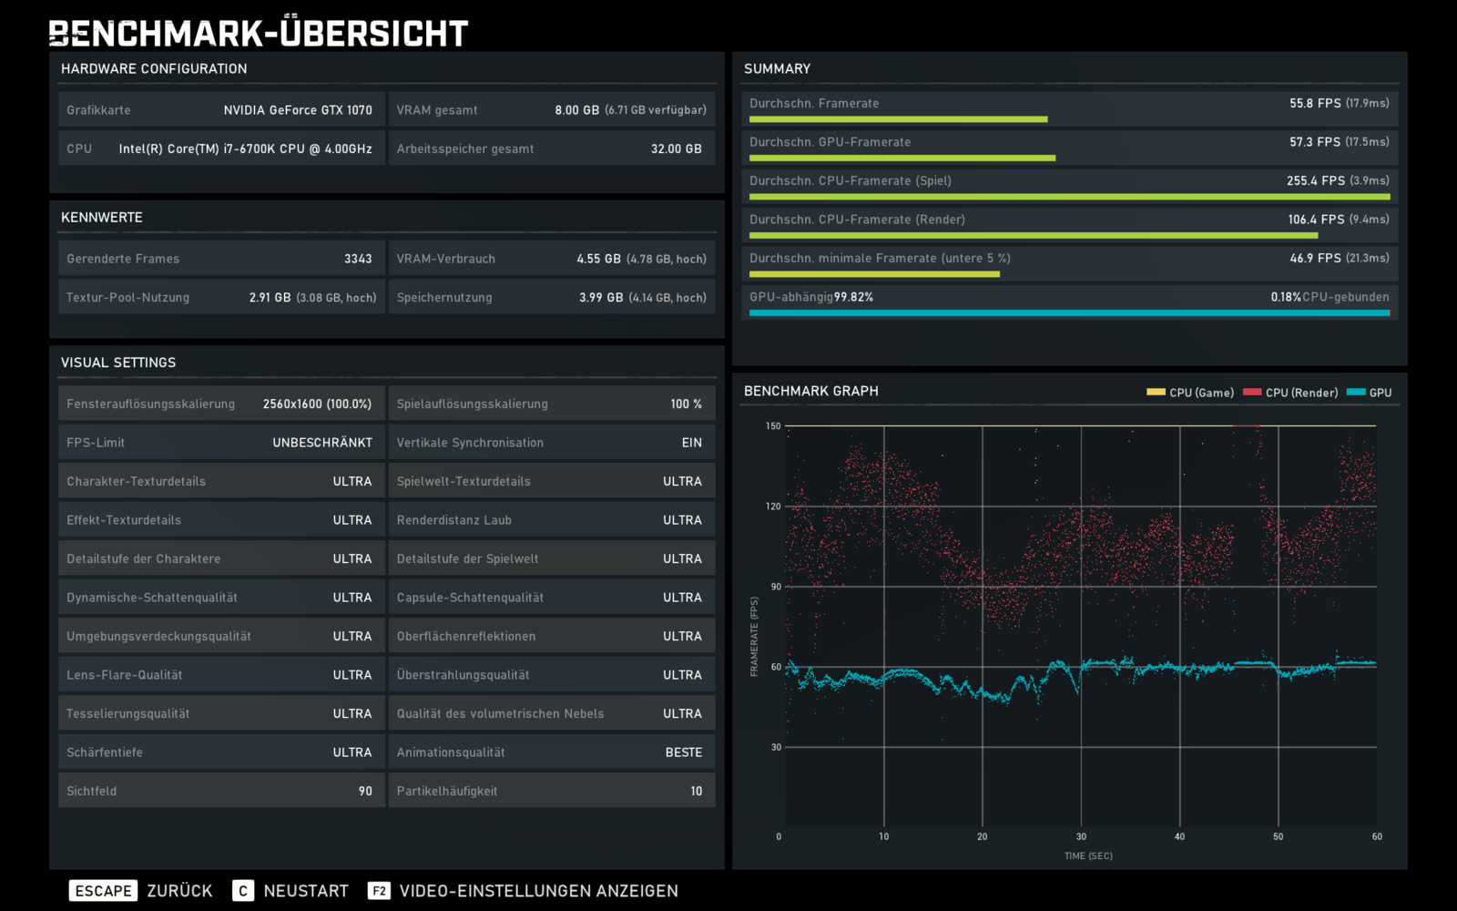The image size is (1457, 911).
Task: Open VIDEO-EINSTELLUNGEN ANZEIGEN
Action: tap(539, 891)
